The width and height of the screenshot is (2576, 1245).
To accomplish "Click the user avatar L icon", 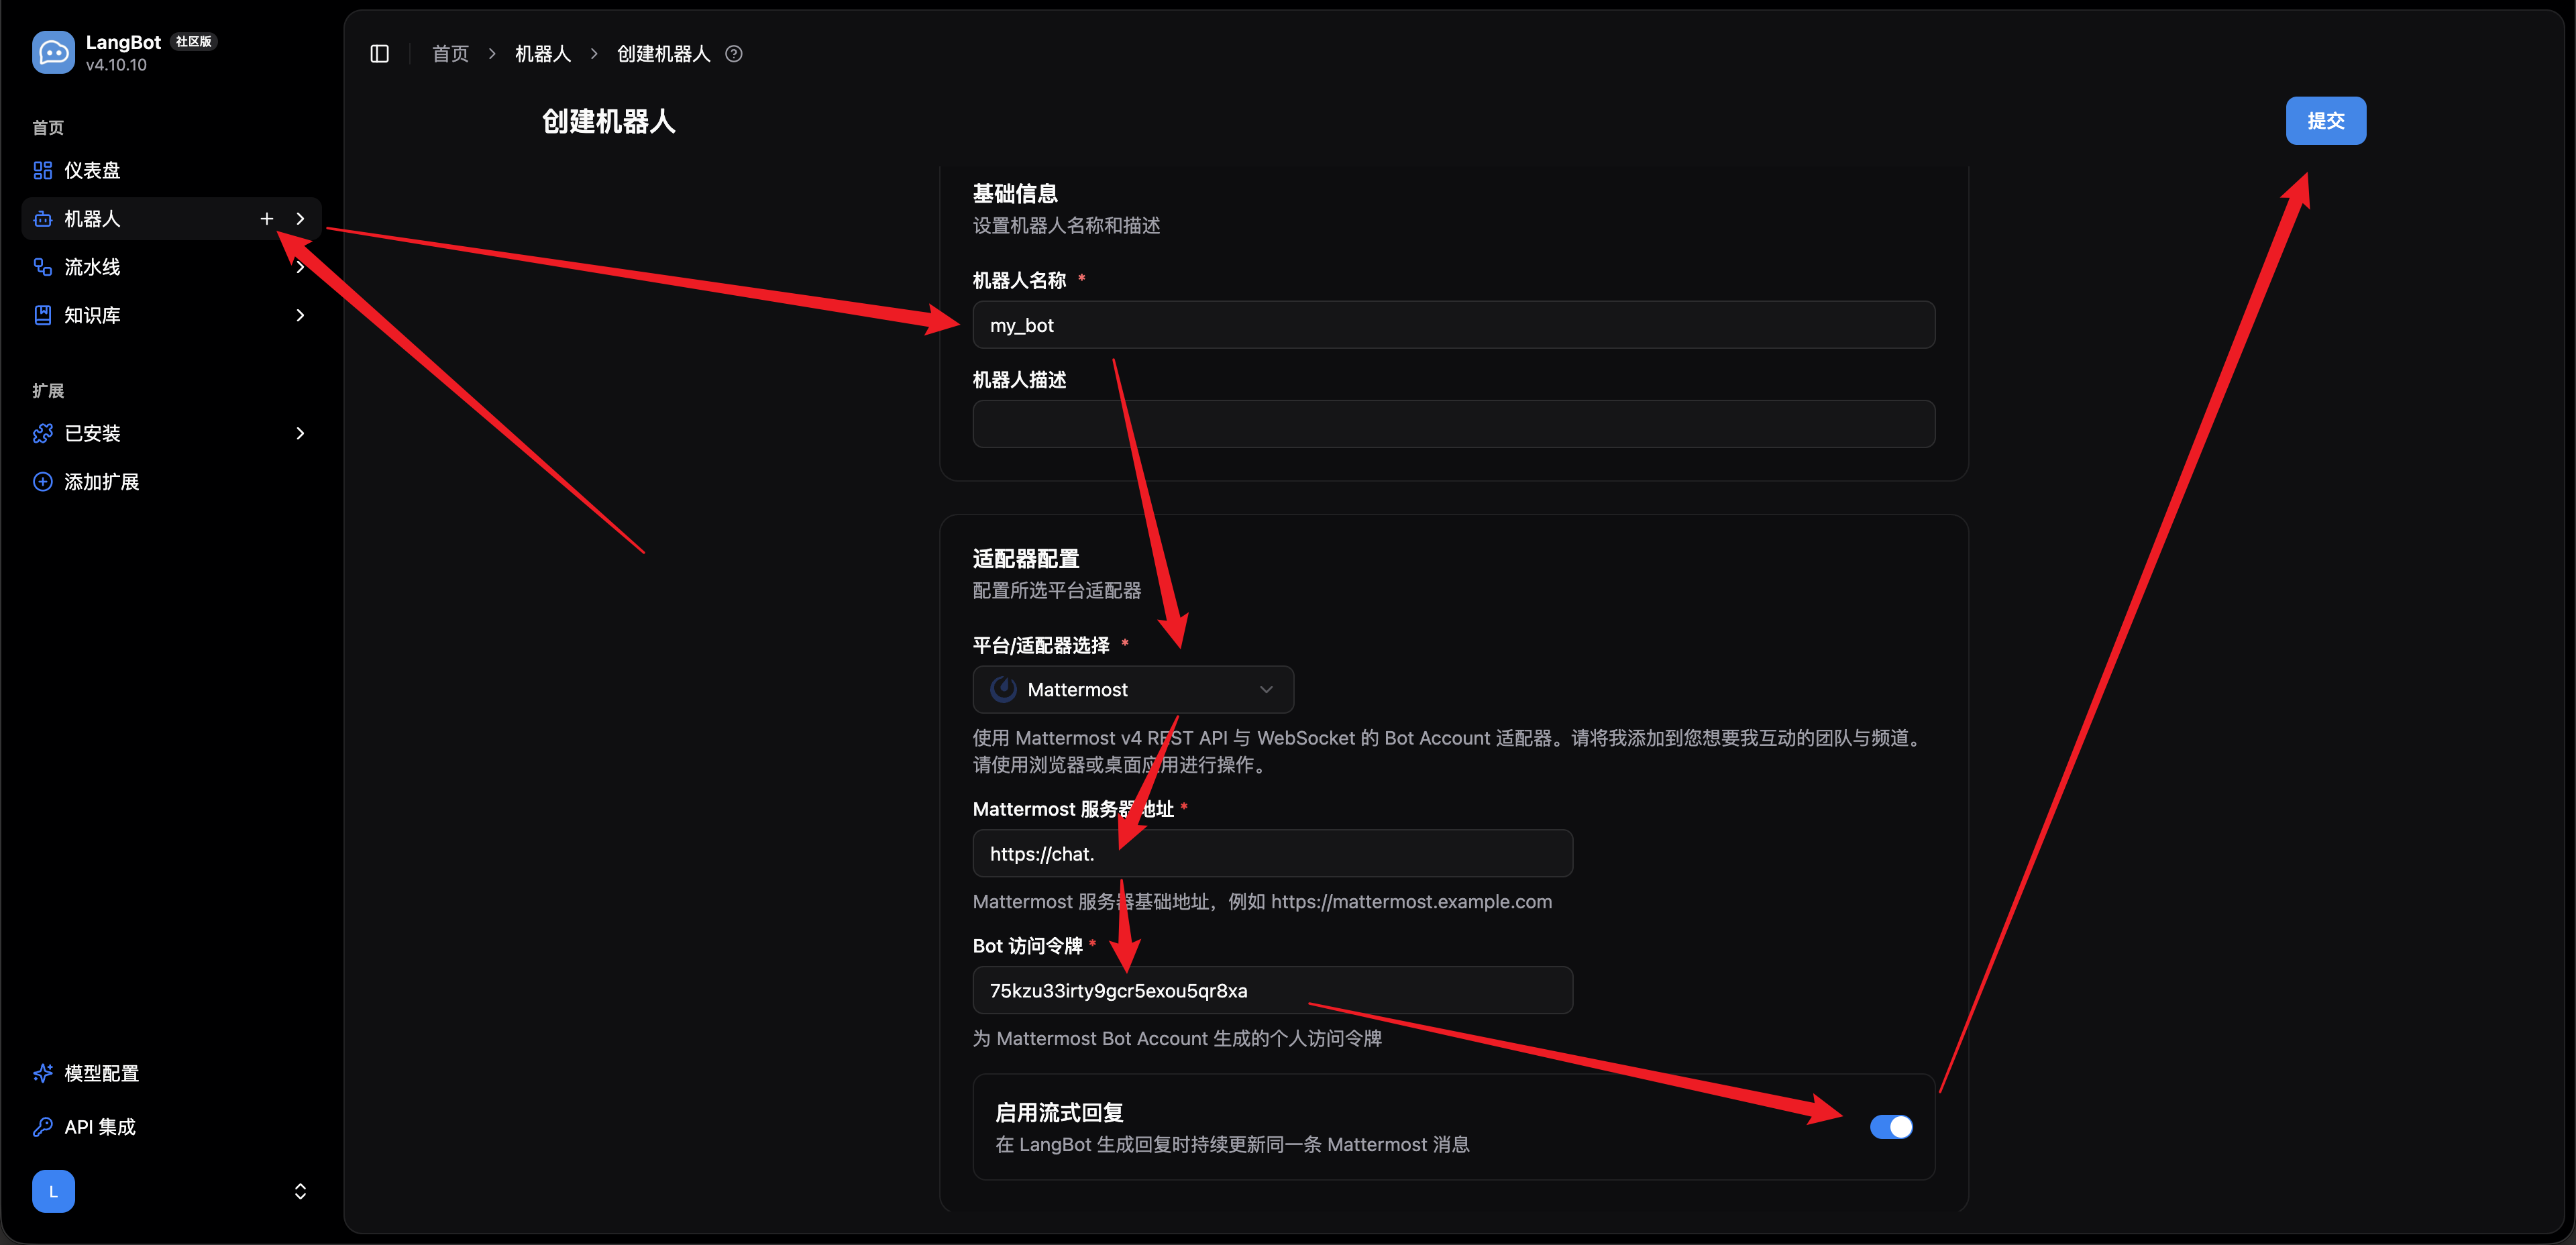I will point(54,1191).
